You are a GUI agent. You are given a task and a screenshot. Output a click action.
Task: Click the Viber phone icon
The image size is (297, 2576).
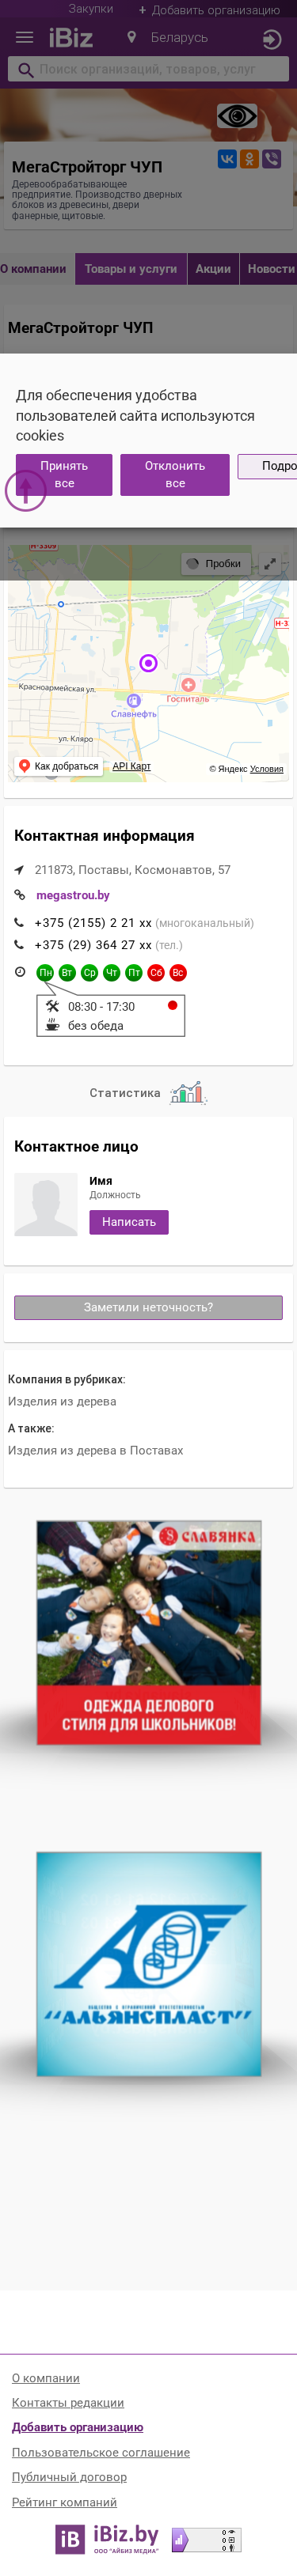pos(271,159)
